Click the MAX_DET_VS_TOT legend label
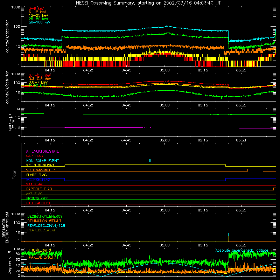Viewport: 280px width, 280px height. pyautogui.click(x=43, y=257)
